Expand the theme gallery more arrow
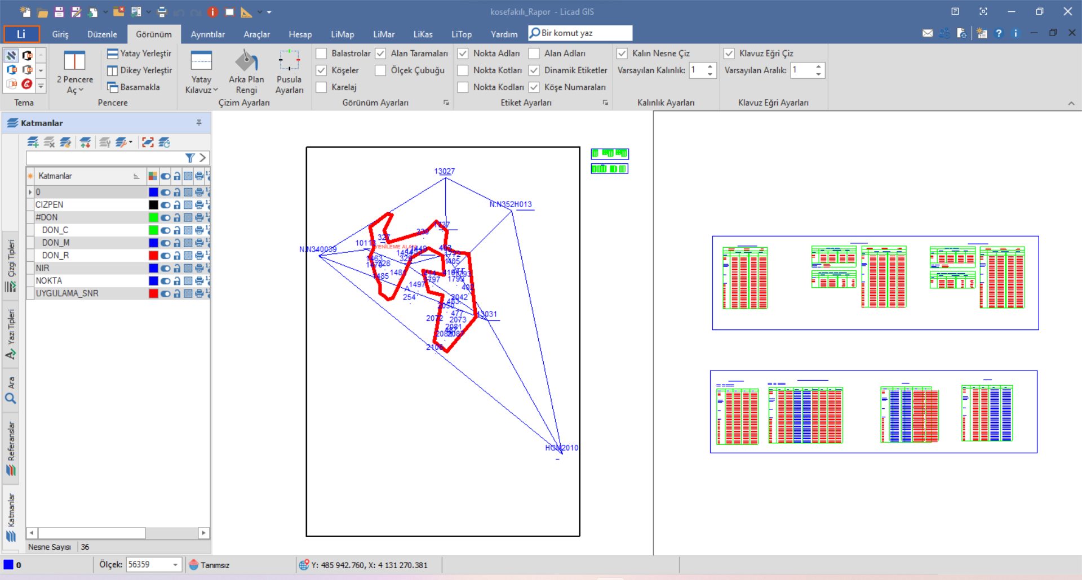 coord(41,85)
